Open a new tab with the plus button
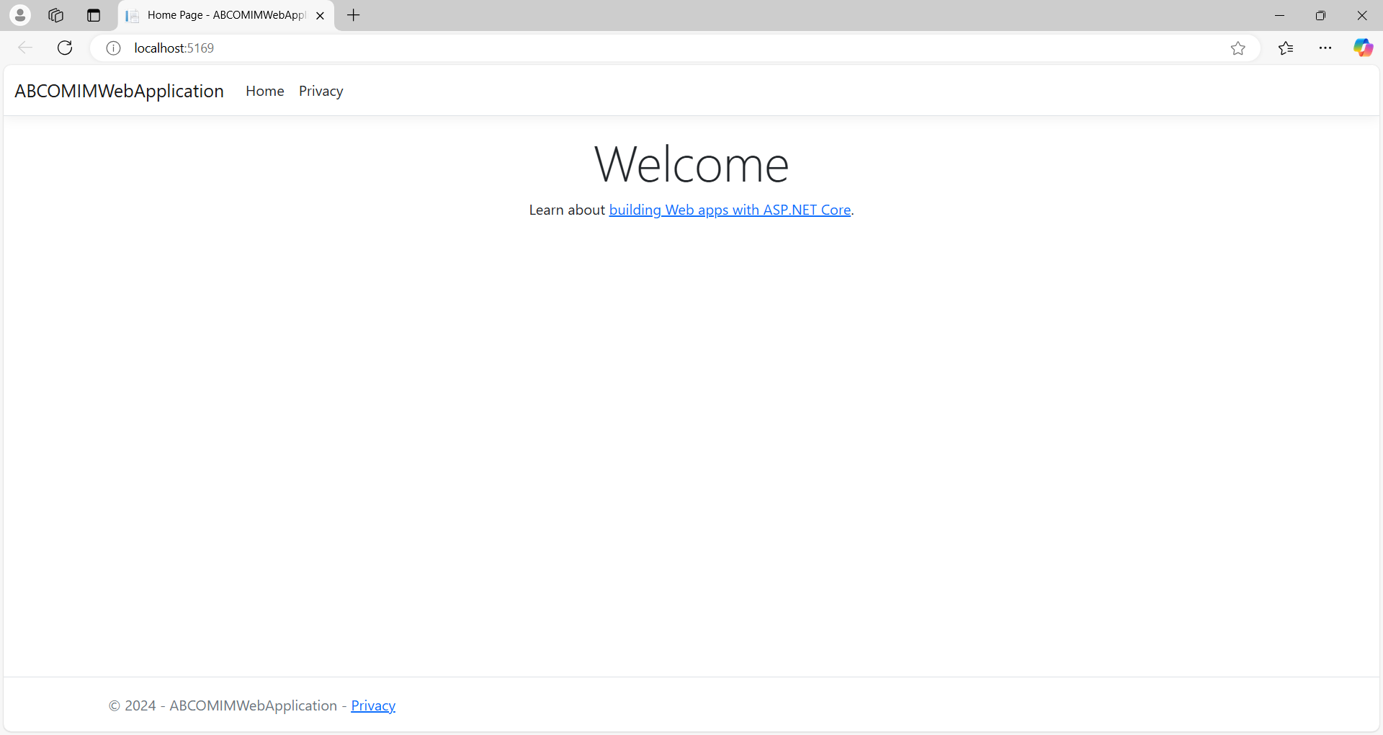 pyautogui.click(x=354, y=15)
